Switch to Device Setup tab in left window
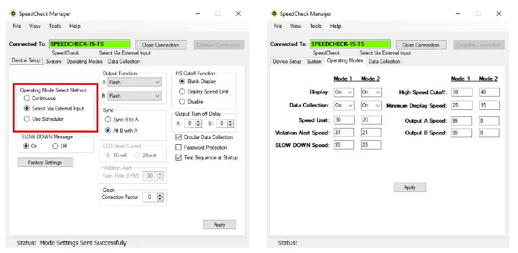518x253 pixels. click(26, 60)
